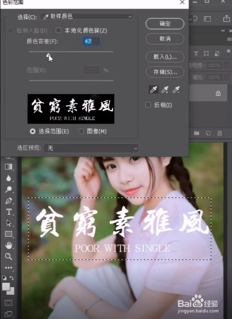Collapse panels double-arrow icon
This screenshot has width=232, height=319.
(x=223, y=31)
